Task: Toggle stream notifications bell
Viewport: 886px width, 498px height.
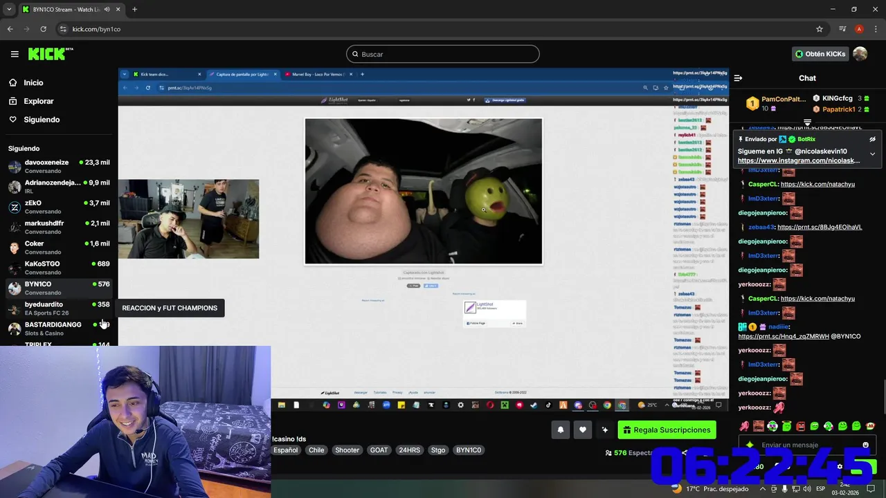Action: [561, 430]
